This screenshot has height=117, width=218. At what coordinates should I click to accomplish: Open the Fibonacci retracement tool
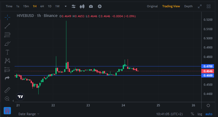click(7, 35)
